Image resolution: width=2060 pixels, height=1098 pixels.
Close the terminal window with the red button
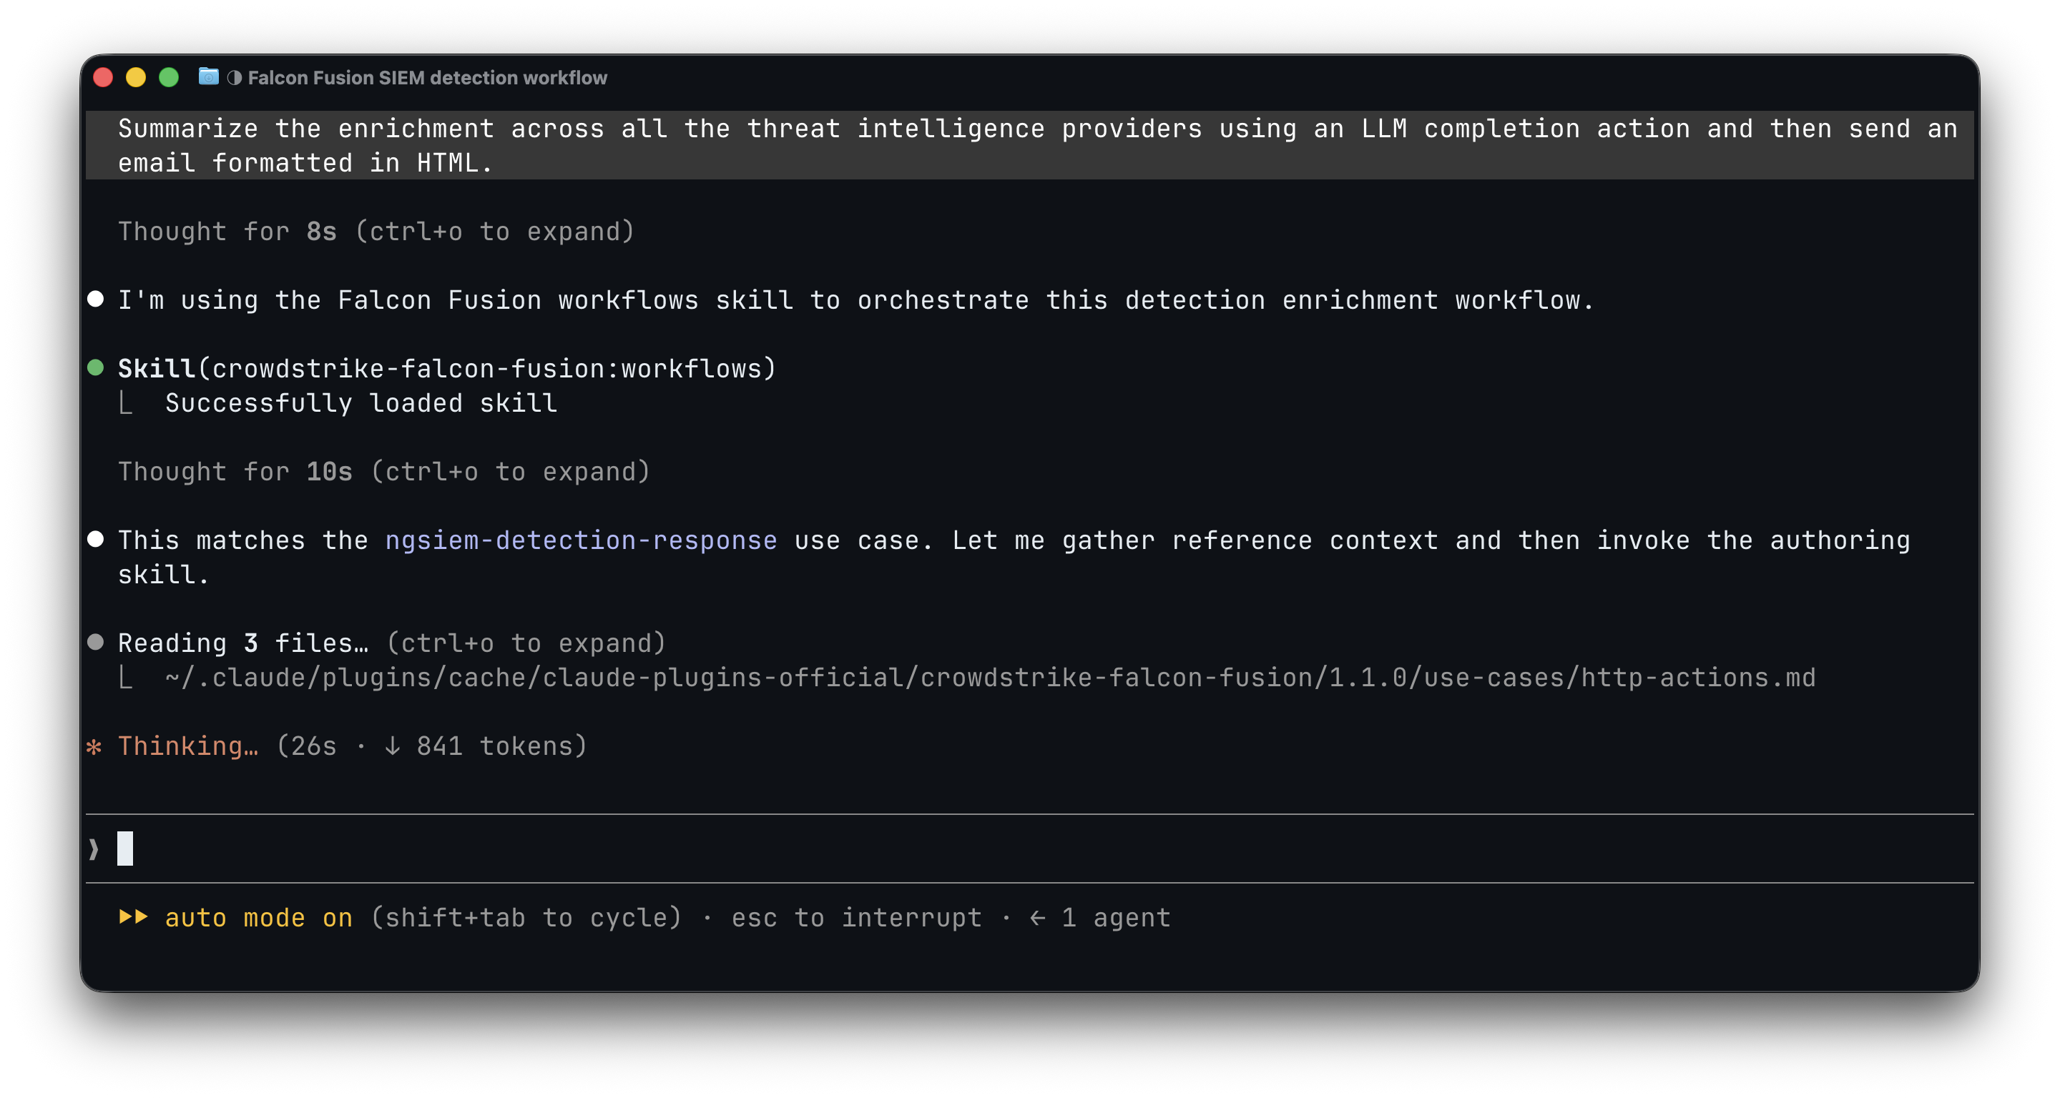pyautogui.click(x=103, y=77)
